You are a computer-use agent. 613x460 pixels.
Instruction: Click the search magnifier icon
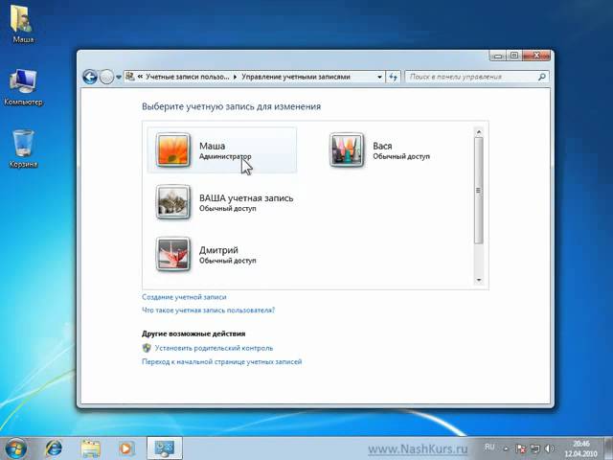(542, 77)
